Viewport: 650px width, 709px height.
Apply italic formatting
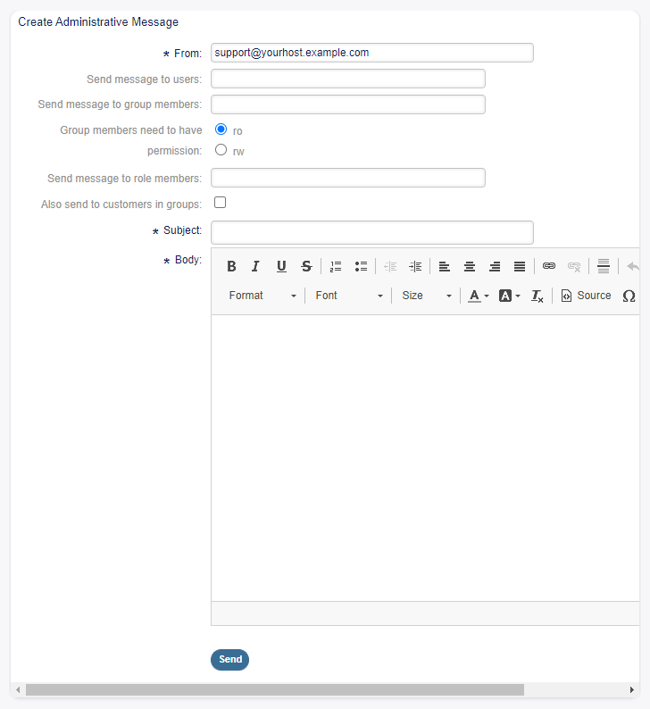(256, 266)
